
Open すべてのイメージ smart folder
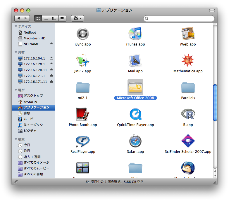(33, 162)
